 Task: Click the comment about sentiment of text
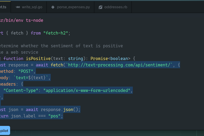point(61,46)
